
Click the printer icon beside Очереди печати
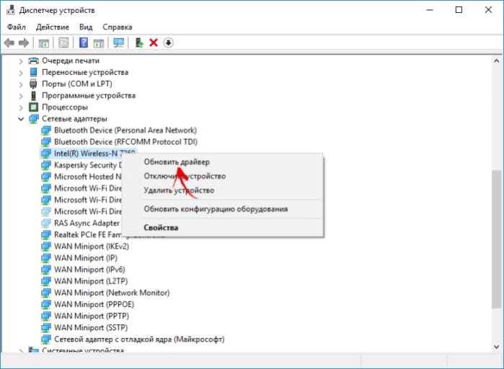[33, 61]
